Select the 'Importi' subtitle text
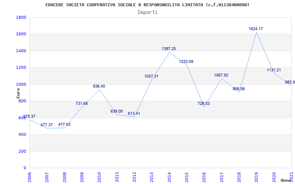The image size is (295, 184). click(x=147, y=13)
